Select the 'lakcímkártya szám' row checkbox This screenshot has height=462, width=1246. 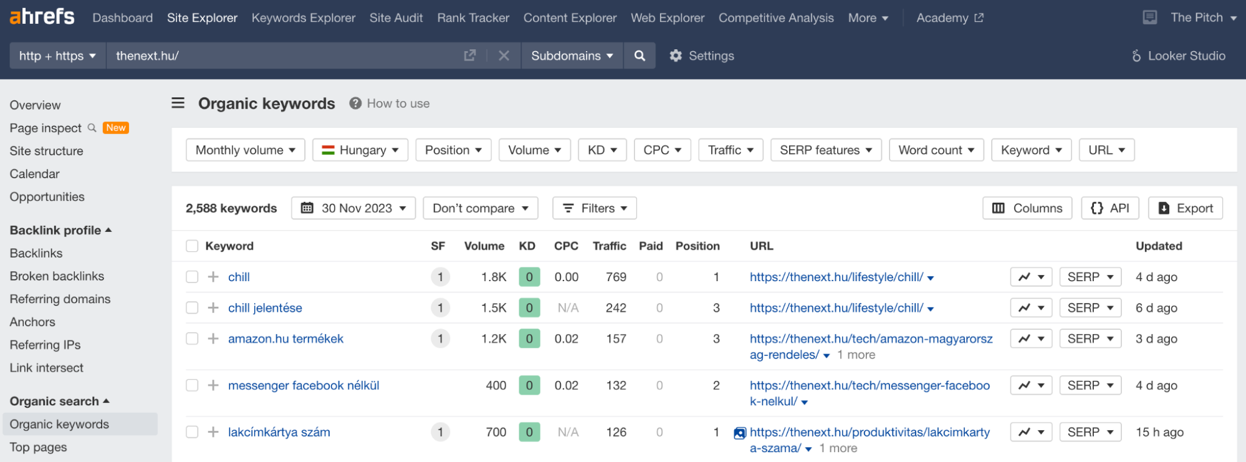coord(192,432)
